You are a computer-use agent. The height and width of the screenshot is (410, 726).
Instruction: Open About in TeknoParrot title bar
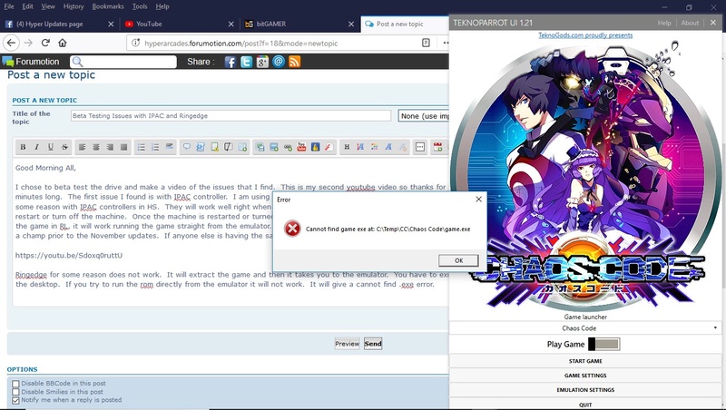tap(690, 23)
